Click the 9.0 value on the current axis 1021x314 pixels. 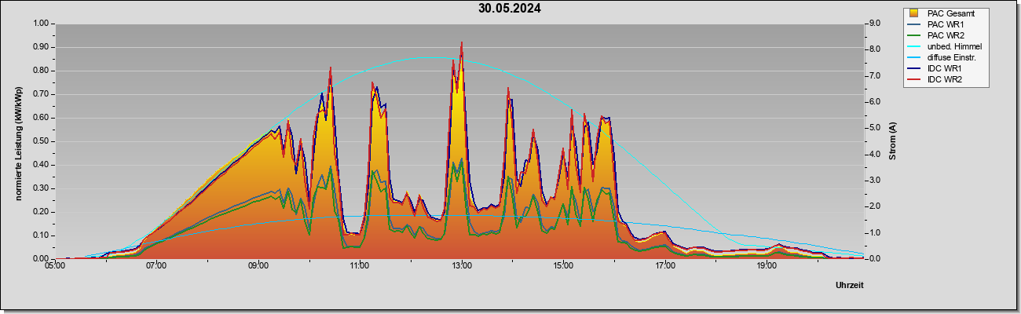(x=874, y=24)
